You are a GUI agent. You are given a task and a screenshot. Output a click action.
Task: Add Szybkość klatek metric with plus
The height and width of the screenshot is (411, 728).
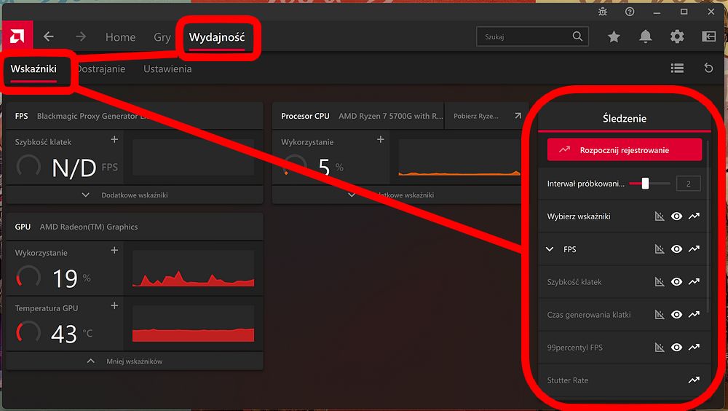pyautogui.click(x=114, y=139)
